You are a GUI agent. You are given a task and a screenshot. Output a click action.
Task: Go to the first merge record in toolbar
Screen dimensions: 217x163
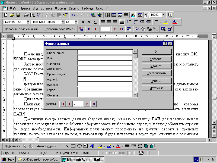89,29
